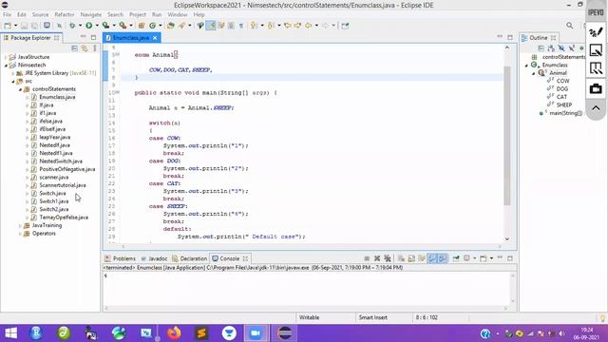608x342 pixels.
Task: Click the Smart Insert status bar entry
Action: 373,317
